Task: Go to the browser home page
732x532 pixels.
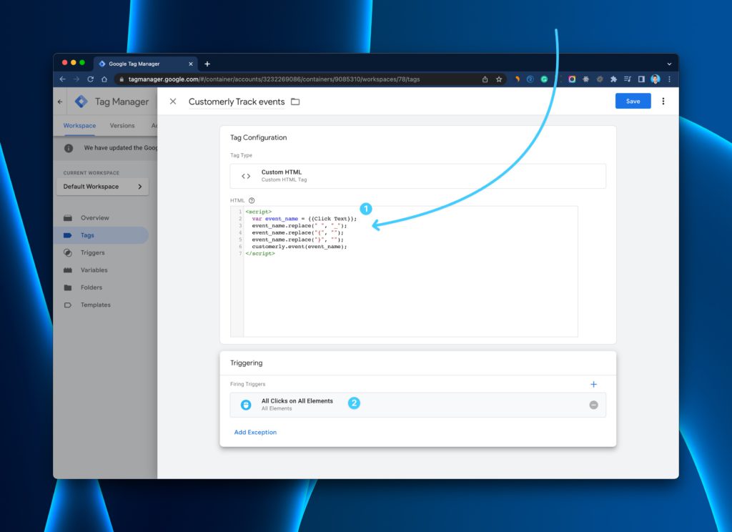Action: [x=104, y=79]
